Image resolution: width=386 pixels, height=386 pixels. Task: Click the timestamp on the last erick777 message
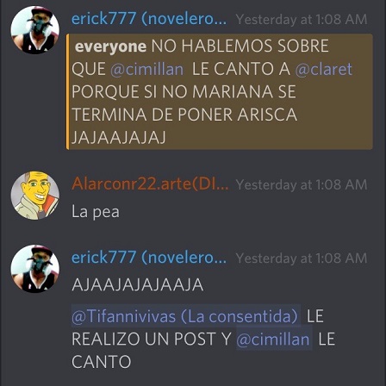(302, 258)
